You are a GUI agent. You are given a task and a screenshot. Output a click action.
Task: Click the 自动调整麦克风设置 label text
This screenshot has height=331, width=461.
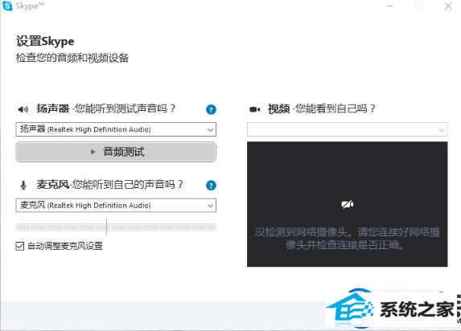pyautogui.click(x=65, y=246)
